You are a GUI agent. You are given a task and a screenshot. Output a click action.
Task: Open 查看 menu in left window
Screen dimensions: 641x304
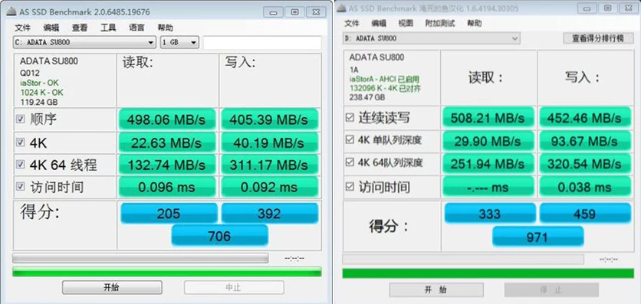(80, 28)
